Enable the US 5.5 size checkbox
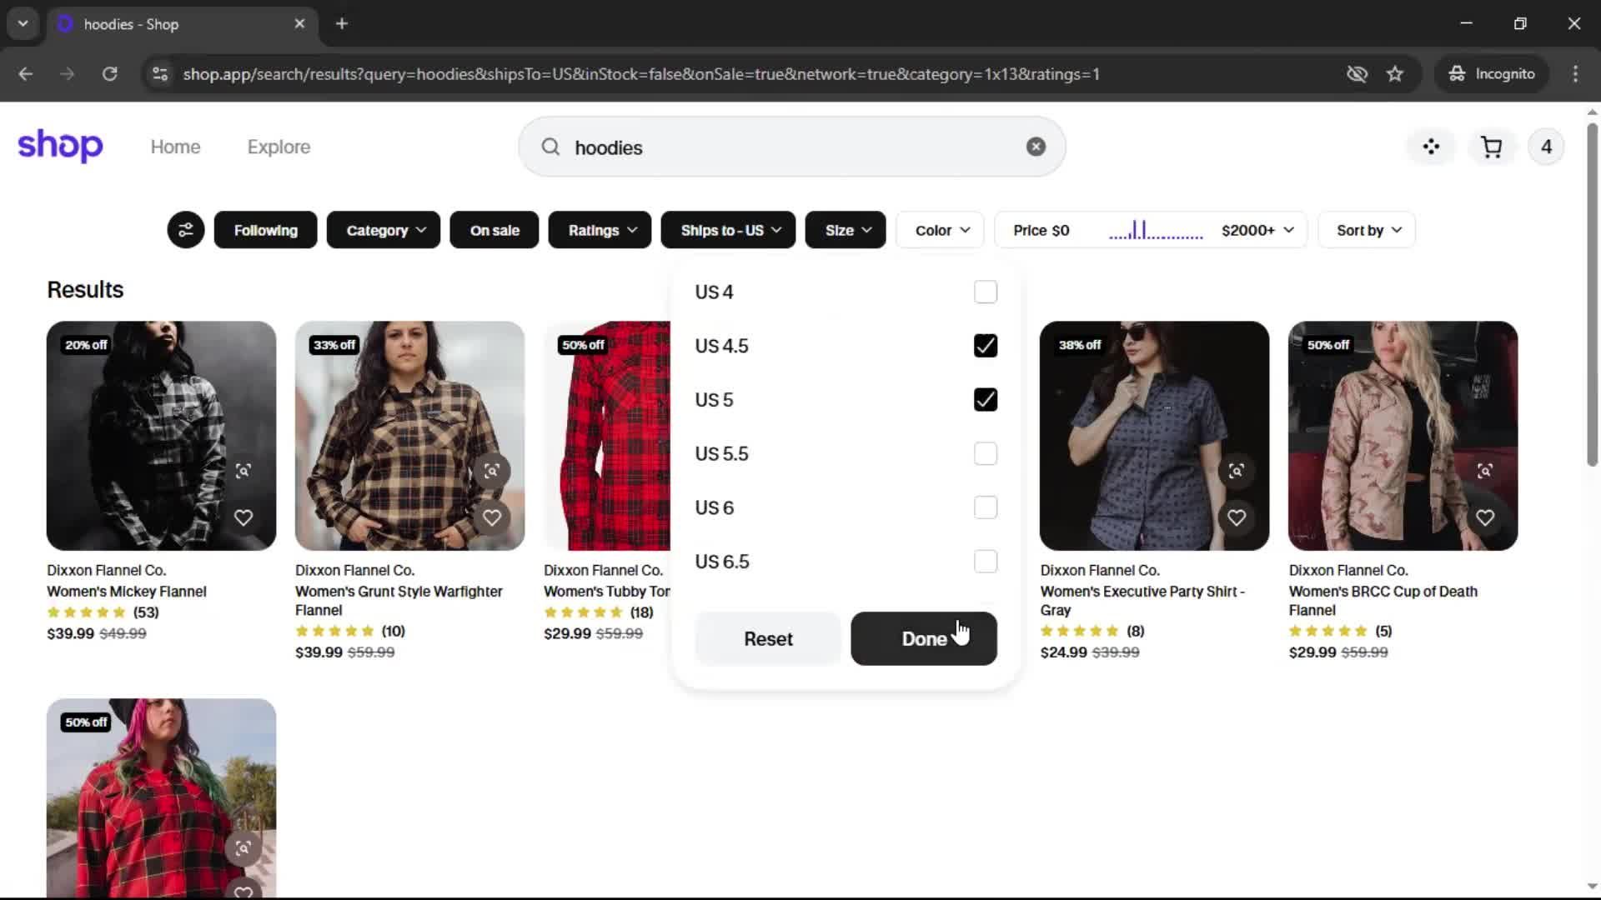The height and width of the screenshot is (900, 1601). pyautogui.click(x=985, y=453)
